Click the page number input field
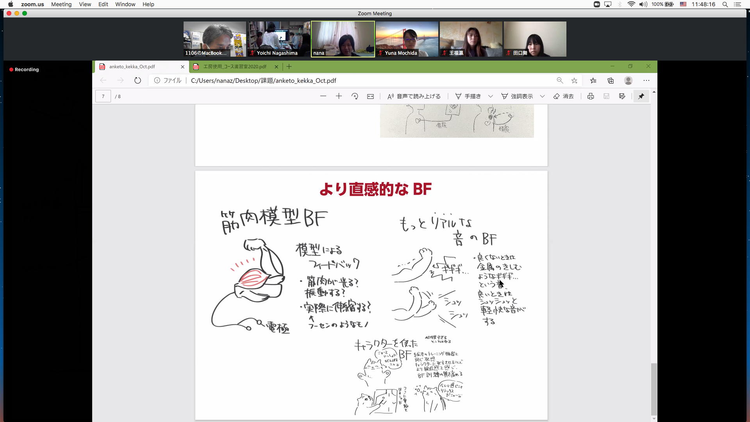The height and width of the screenshot is (422, 750). (x=103, y=96)
